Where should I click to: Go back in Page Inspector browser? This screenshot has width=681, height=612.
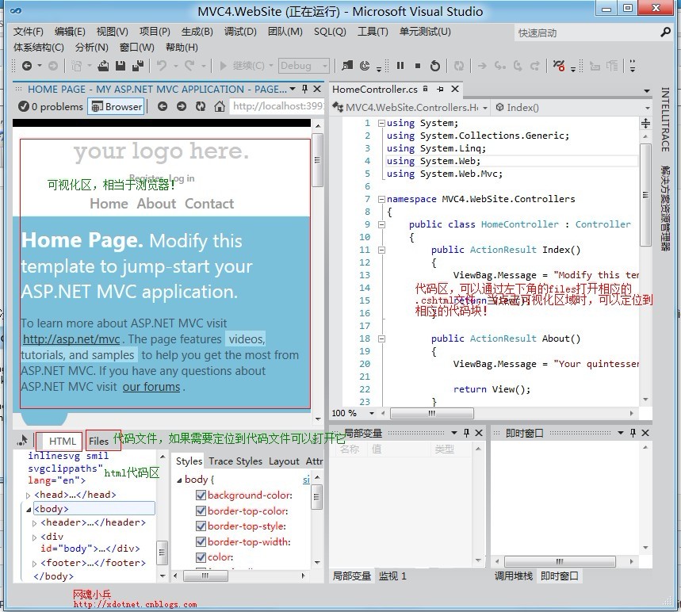click(163, 106)
